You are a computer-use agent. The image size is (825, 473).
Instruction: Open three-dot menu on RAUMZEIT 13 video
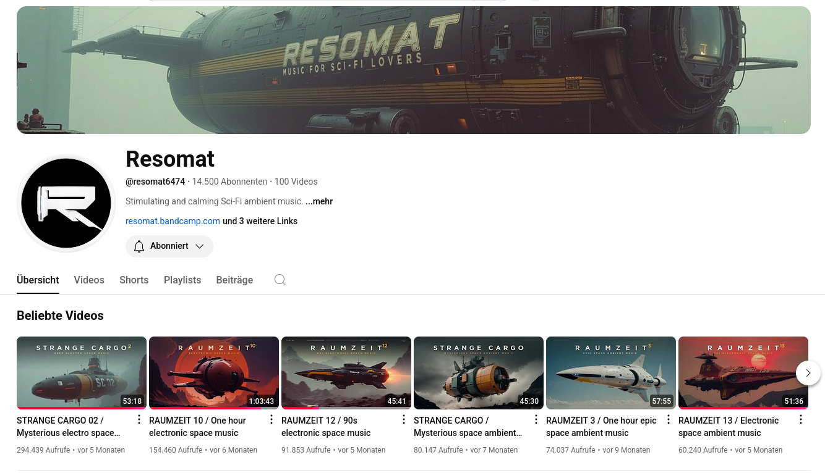(800, 419)
